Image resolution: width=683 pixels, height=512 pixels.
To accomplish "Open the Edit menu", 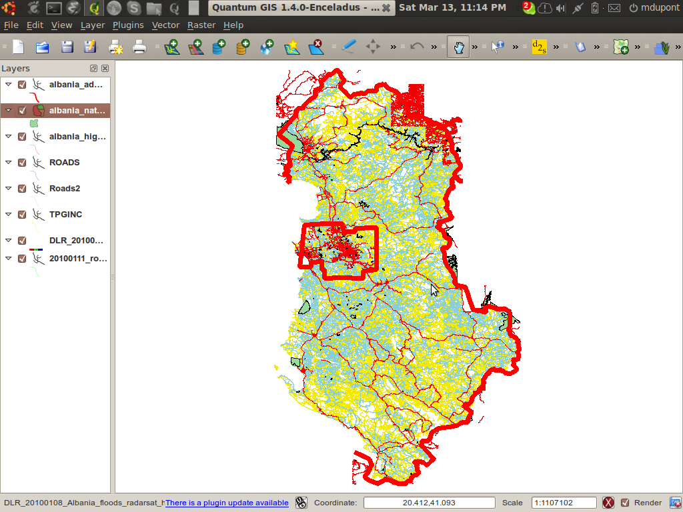I will (x=35, y=25).
